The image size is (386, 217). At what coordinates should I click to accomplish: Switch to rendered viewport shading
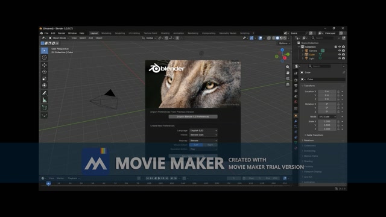pyautogui.click(x=285, y=38)
